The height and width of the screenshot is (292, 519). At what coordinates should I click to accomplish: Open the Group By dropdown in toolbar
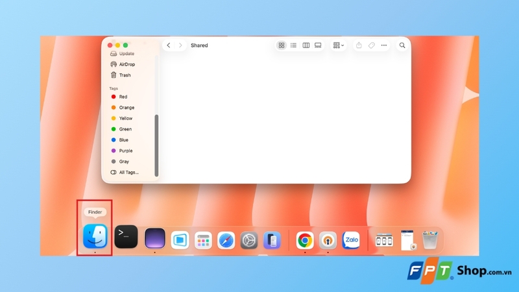click(338, 45)
